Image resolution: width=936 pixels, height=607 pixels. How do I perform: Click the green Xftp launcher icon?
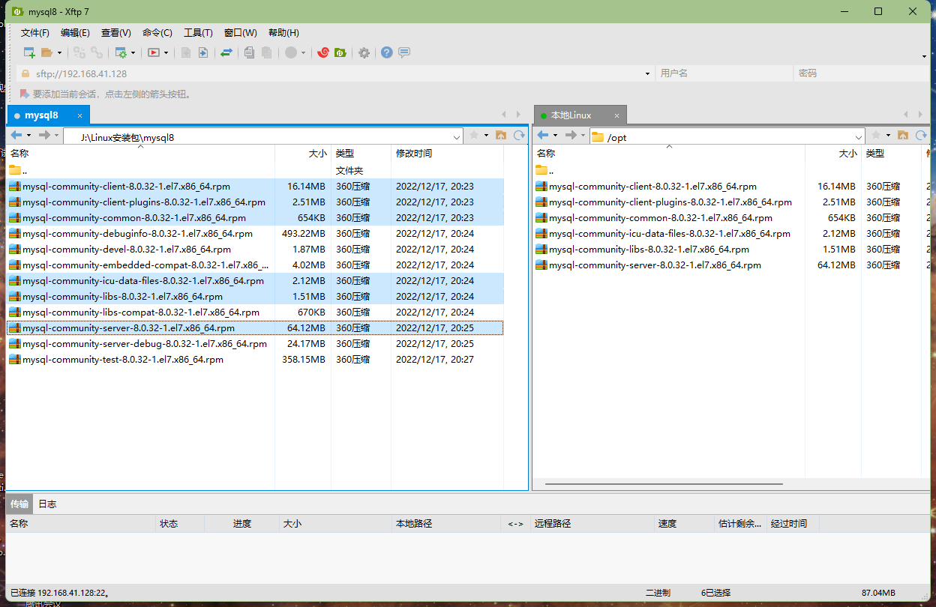click(x=340, y=52)
